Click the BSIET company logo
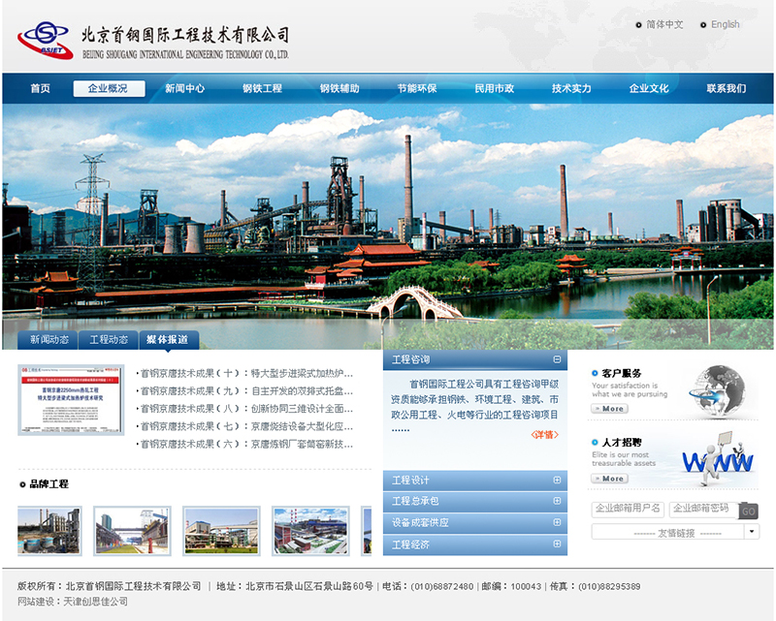This screenshot has width=776, height=621. pos(45,40)
